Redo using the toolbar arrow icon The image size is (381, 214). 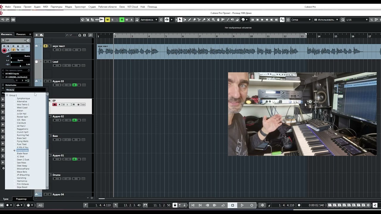tap(7, 20)
